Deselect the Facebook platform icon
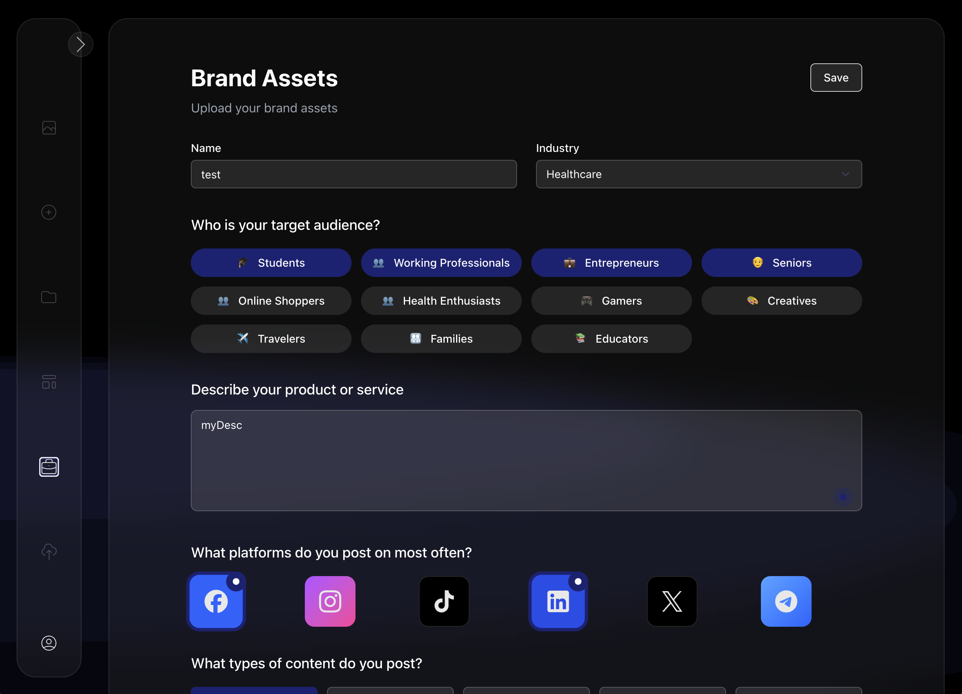Image resolution: width=962 pixels, height=694 pixels. 216,601
